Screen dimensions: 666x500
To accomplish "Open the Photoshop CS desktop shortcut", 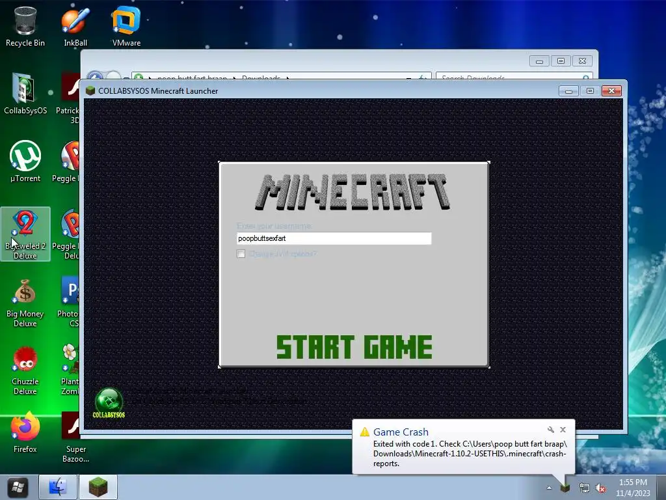I will coord(69,302).
